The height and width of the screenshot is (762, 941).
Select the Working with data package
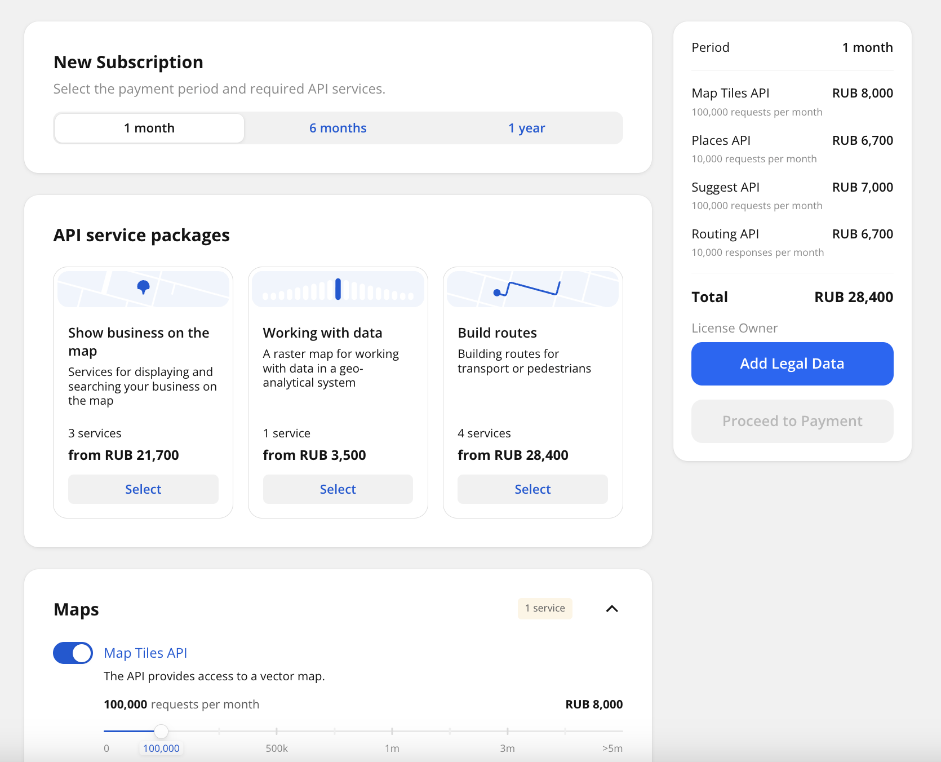point(338,489)
